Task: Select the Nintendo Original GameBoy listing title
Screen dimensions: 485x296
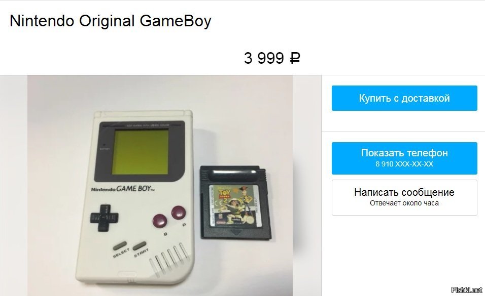Action: (111, 21)
